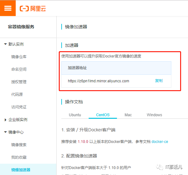Viewport: 188px width, 175px height.
Task: Collapse the 默认实例 section arrow
Action: click(5, 44)
